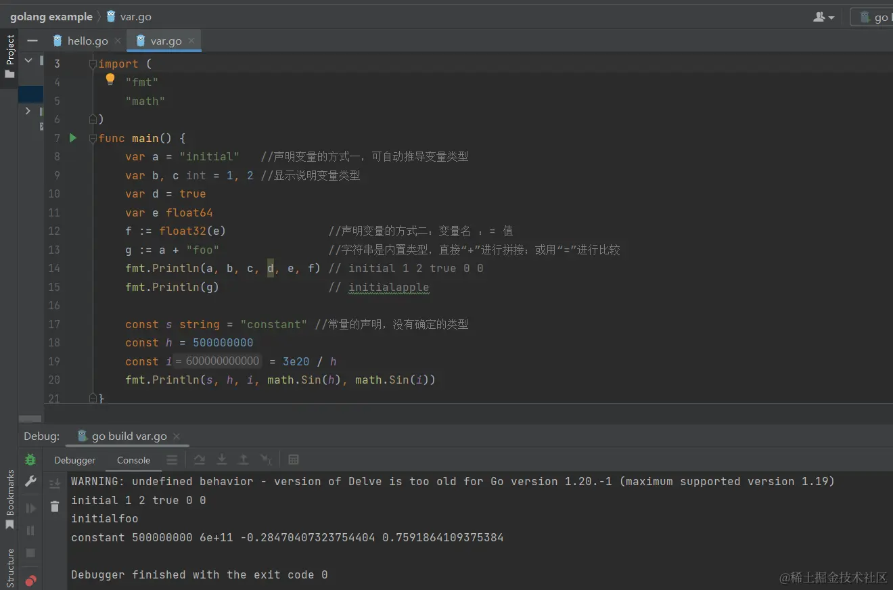Close the go build var.go debug tab
Screen dimensions: 893x590
(177, 436)
